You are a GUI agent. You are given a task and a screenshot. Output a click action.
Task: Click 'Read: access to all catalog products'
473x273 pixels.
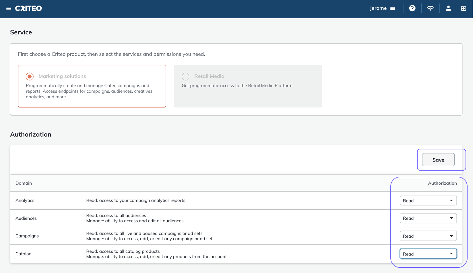[123, 251]
